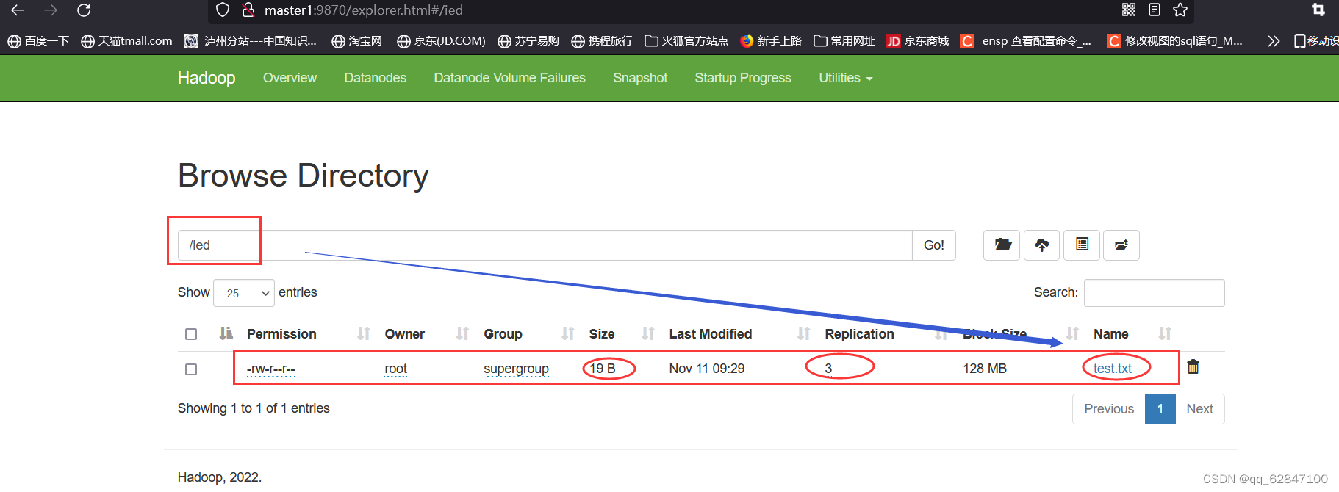This screenshot has width=1339, height=492.
Task: Open the 京东商城 JD bookmark
Action: coord(918,41)
